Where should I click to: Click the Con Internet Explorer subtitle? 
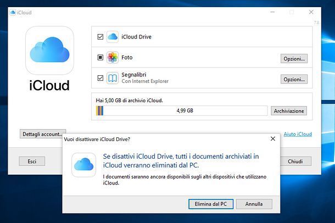(145, 81)
